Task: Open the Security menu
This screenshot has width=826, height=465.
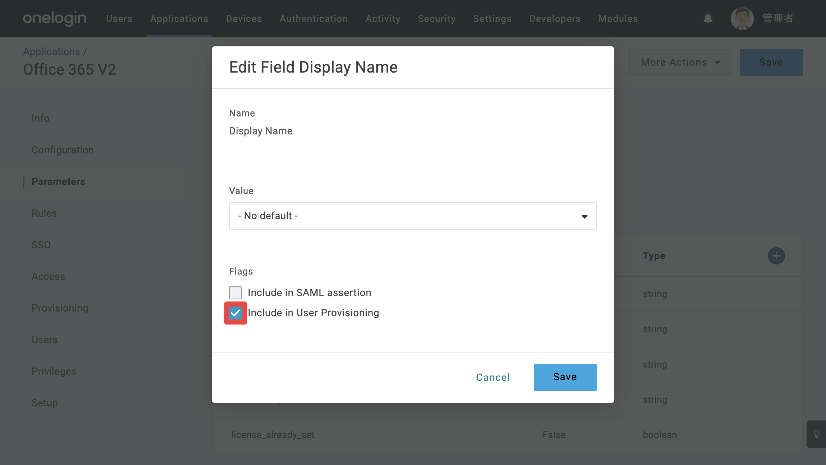Action: click(437, 19)
